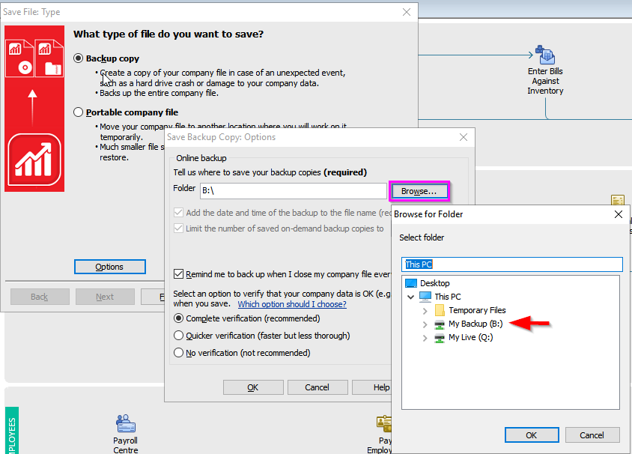Select My Backup (B:) drive icon
Viewport: 632px width, 454px height.
(440, 324)
